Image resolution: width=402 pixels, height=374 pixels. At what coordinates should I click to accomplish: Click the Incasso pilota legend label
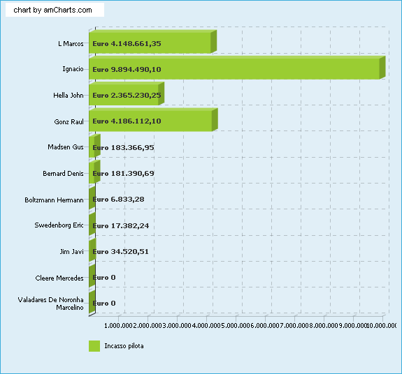pos(124,346)
